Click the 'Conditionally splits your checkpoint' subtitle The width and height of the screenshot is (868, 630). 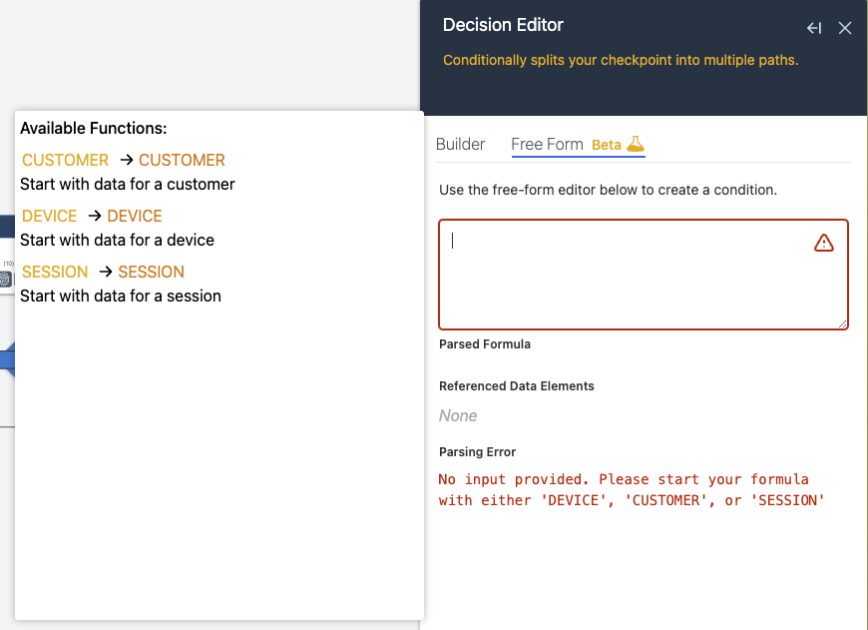coord(621,60)
